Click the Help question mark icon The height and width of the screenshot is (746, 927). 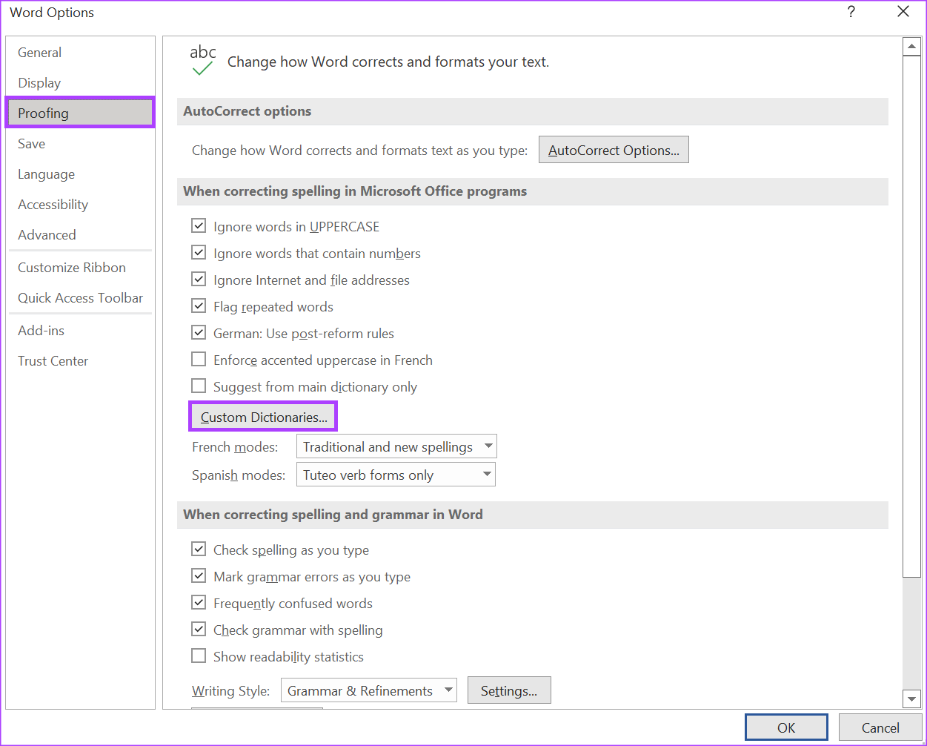851,12
